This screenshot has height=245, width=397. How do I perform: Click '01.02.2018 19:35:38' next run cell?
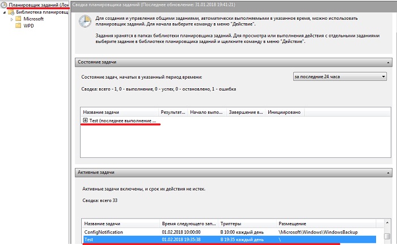[181, 239]
